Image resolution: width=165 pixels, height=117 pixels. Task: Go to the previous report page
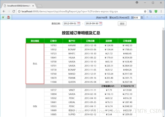[x=152, y=17]
